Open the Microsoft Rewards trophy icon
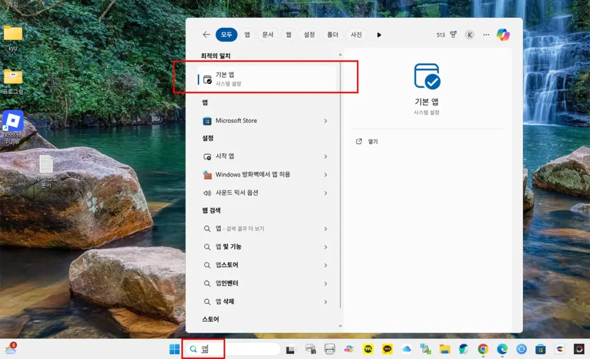Image resolution: width=590 pixels, height=359 pixels. click(453, 35)
